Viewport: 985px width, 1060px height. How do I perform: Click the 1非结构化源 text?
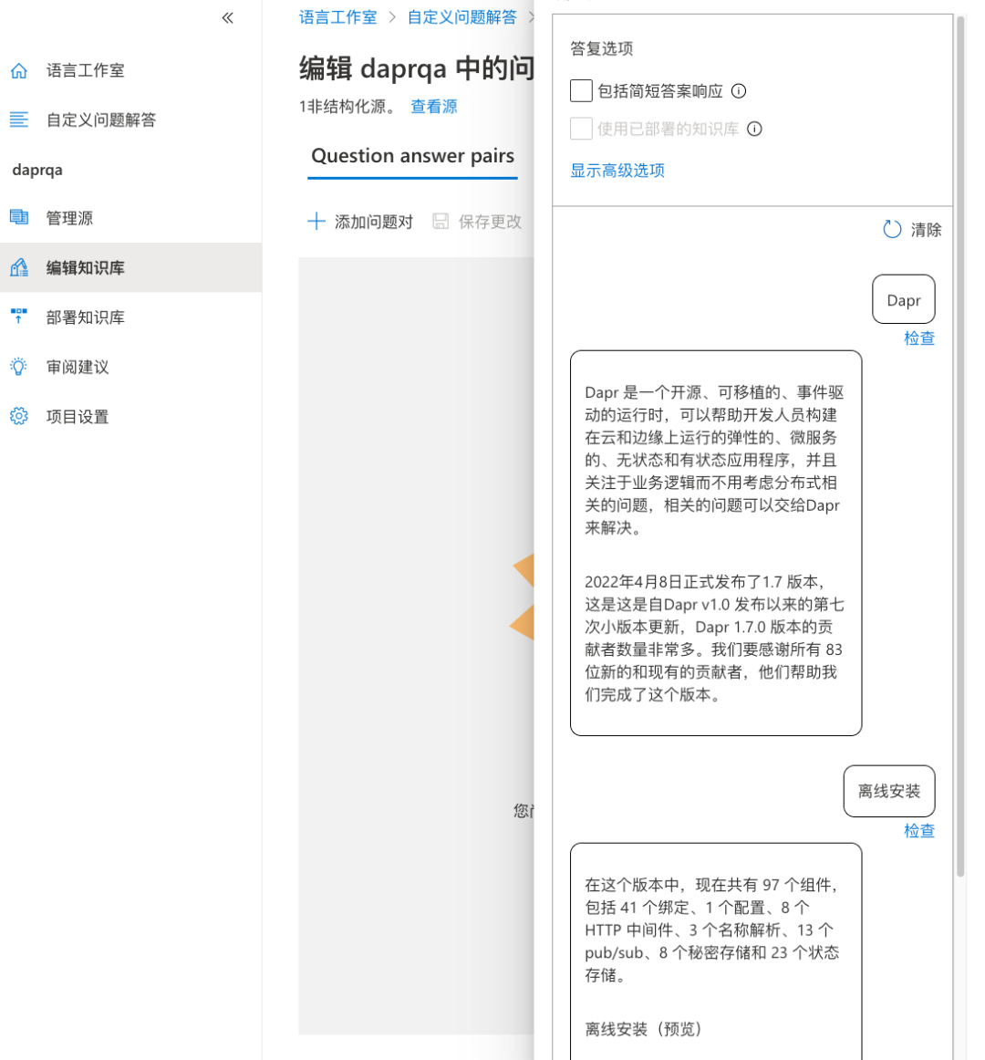pos(347,106)
